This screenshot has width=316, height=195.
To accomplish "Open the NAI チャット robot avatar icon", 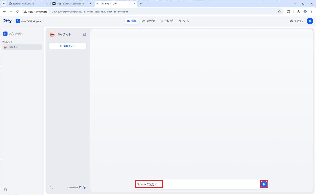I will click(52, 34).
